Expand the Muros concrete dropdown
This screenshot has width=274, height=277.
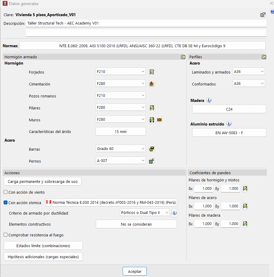click(x=121, y=119)
